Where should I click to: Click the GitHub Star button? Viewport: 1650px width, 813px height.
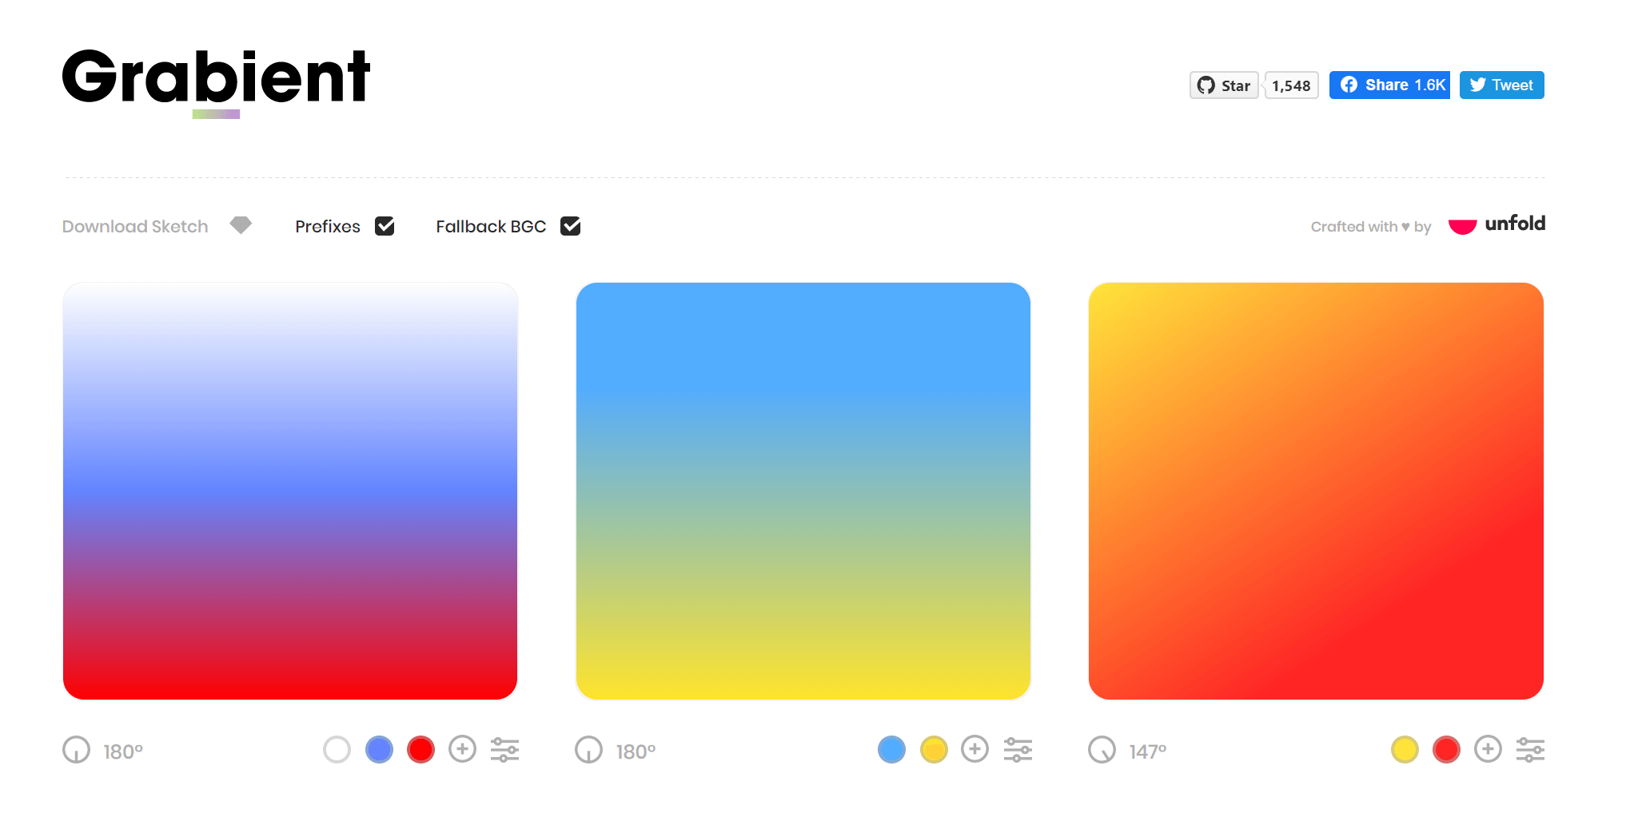tap(1224, 85)
